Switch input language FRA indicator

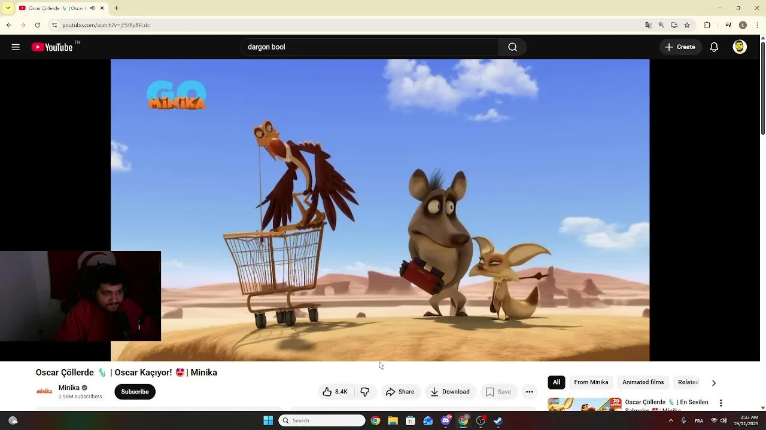point(699,420)
